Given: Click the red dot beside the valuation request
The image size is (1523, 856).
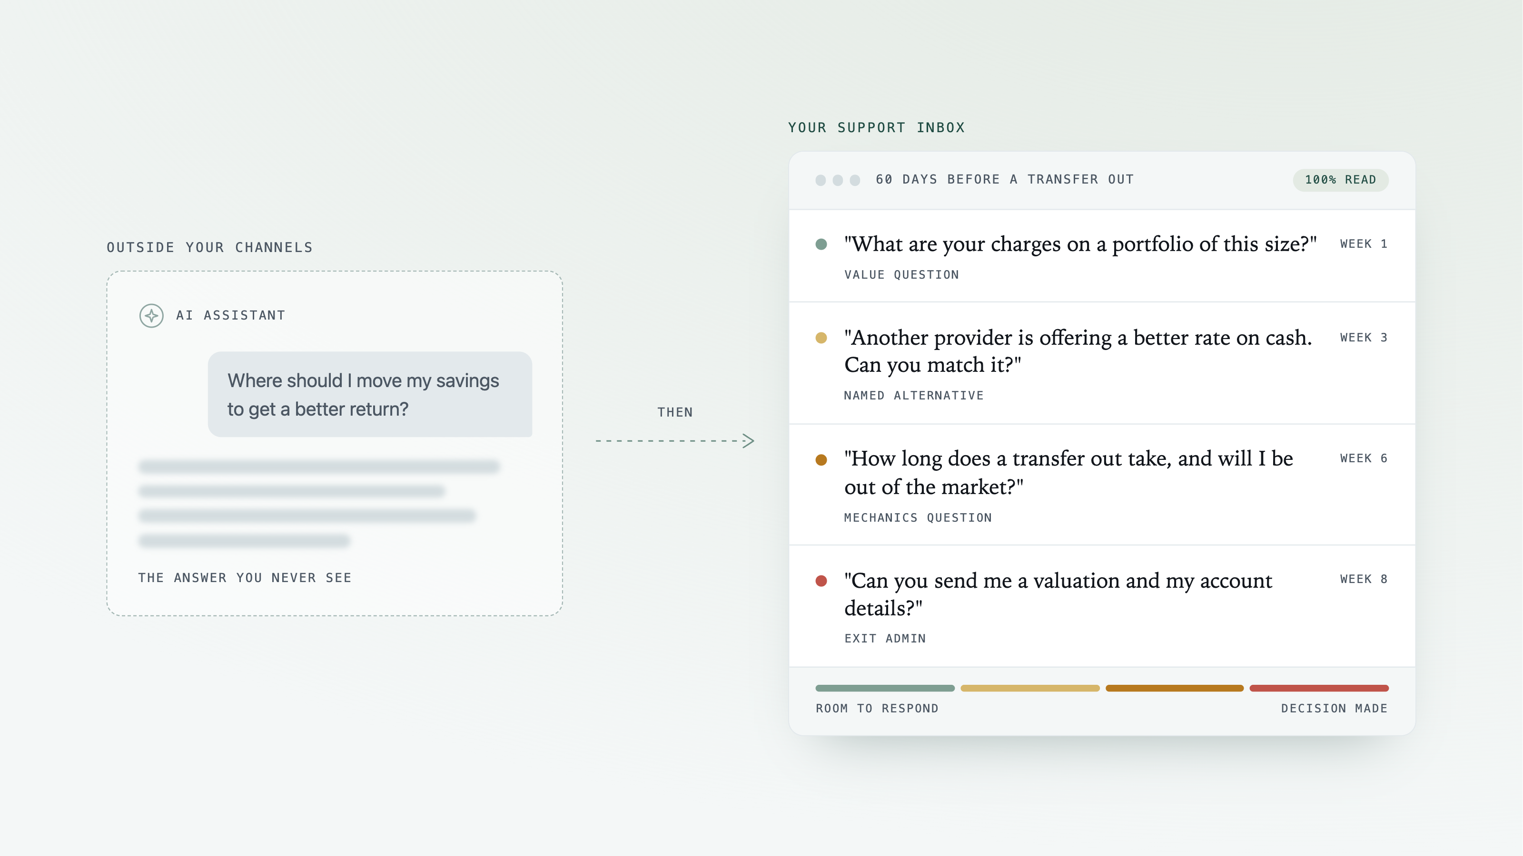Looking at the screenshot, I should pos(821,581).
